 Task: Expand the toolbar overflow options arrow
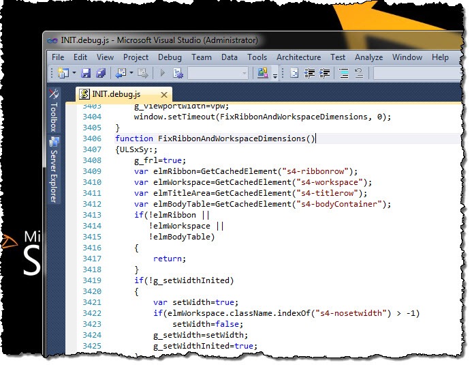(x=275, y=75)
